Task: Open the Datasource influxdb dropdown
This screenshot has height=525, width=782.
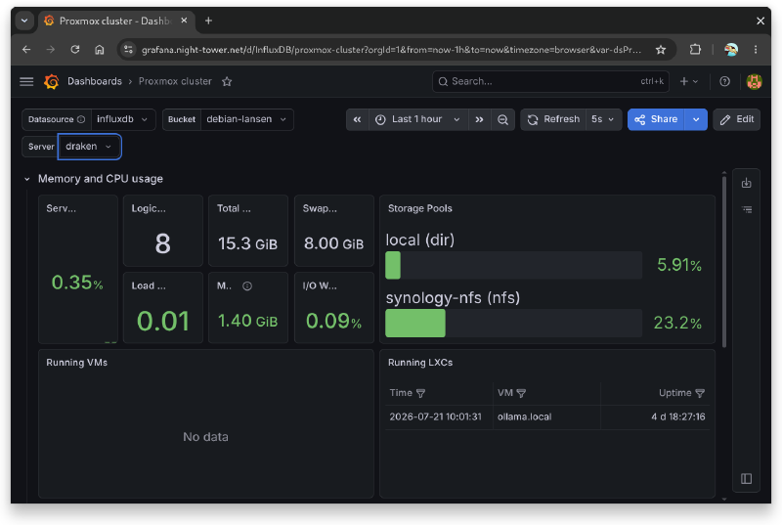Action: 123,119
